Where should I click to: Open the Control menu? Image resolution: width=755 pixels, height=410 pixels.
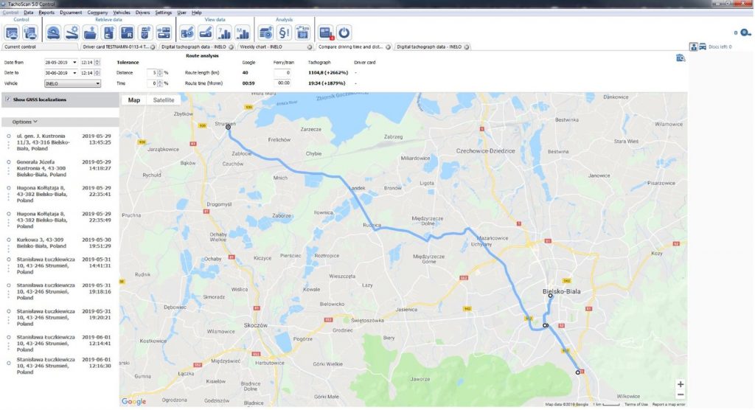(x=10, y=13)
